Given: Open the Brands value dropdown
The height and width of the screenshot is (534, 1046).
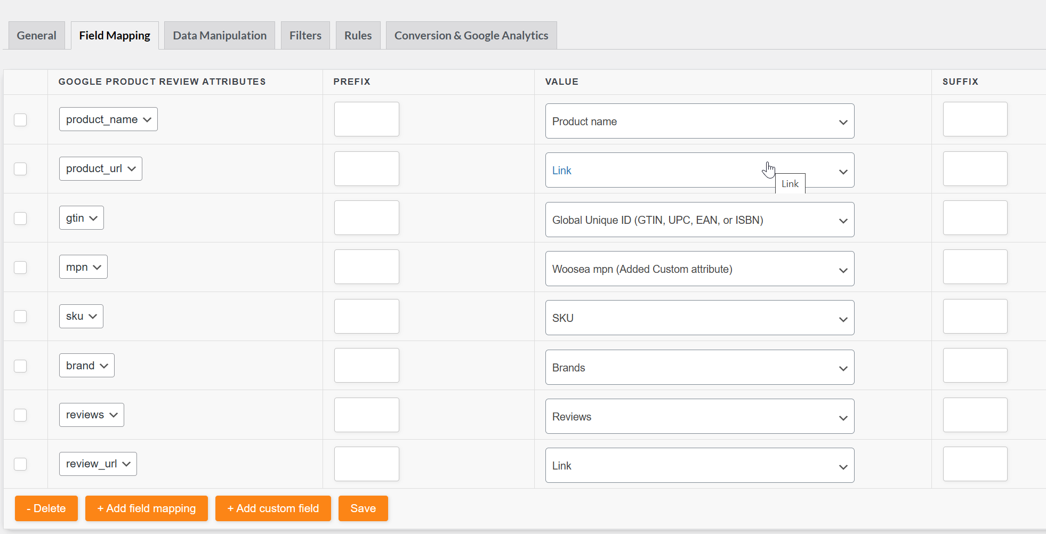Looking at the screenshot, I should [699, 368].
